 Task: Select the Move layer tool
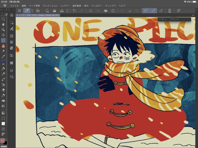(x=3, y=35)
